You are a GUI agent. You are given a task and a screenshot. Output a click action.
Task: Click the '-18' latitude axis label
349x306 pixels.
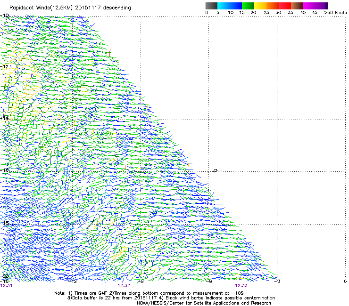click(x=5, y=223)
